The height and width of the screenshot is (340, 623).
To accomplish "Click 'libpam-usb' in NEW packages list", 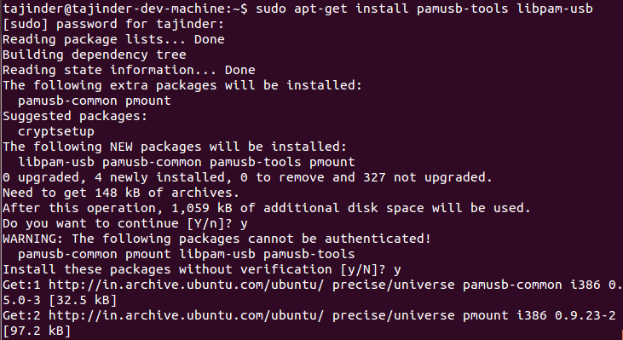I will 56,163.
